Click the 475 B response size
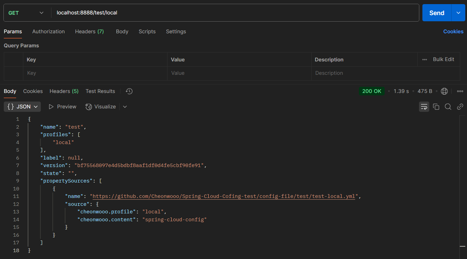The width and height of the screenshot is (467, 259). 425,91
